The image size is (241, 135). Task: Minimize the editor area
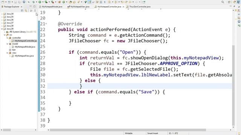point(230,6)
